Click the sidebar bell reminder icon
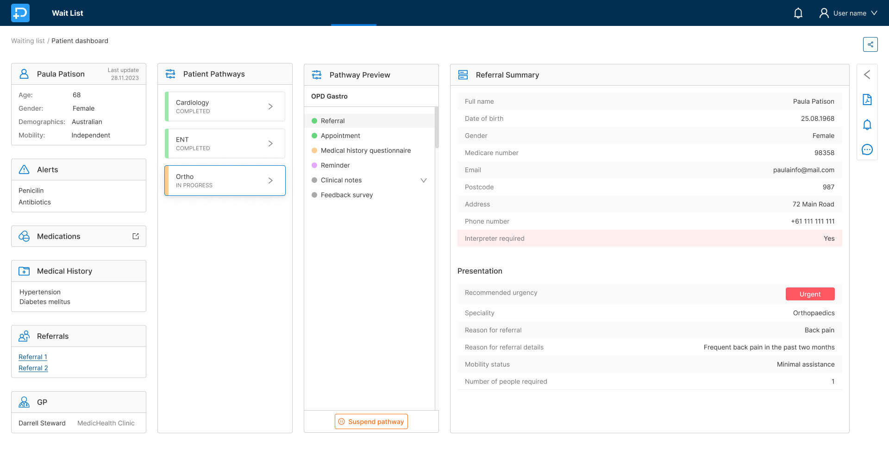 pos(867,125)
